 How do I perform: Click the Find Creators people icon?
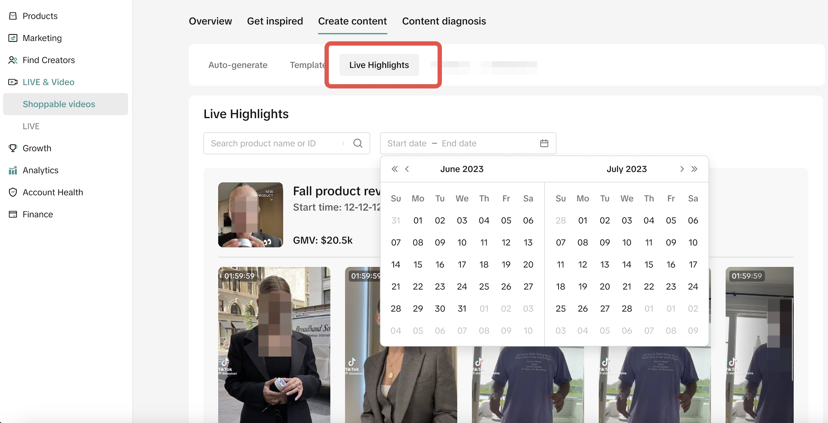(13, 60)
